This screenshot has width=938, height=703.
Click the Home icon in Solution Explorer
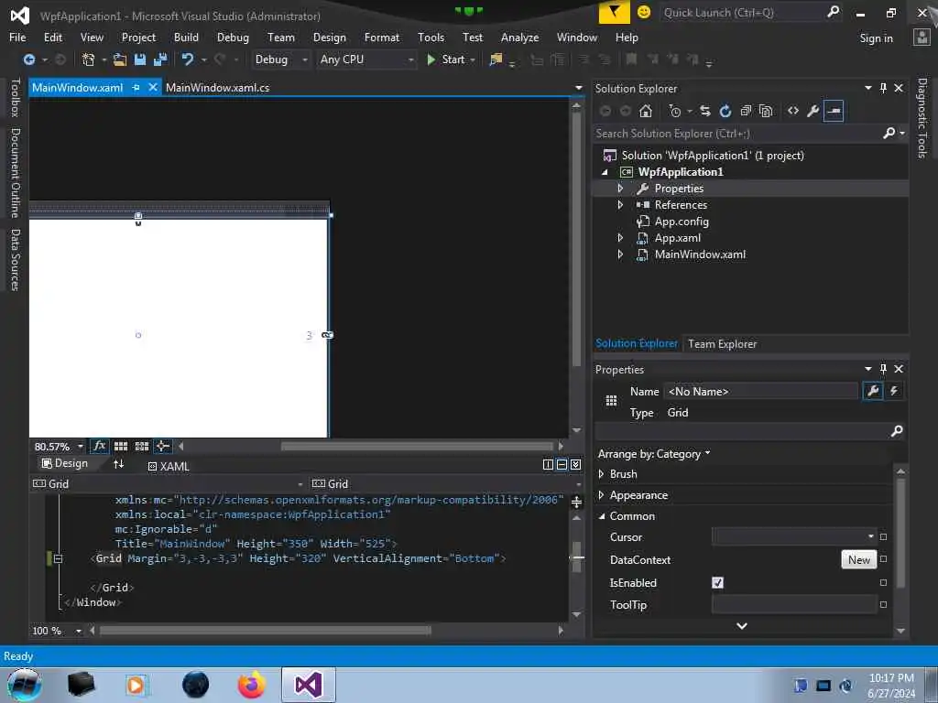646,111
